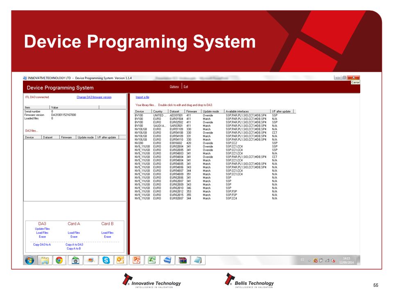Screen dimensions: 393x295
Task: Click Load Files under DA3
Action: coord(42,233)
